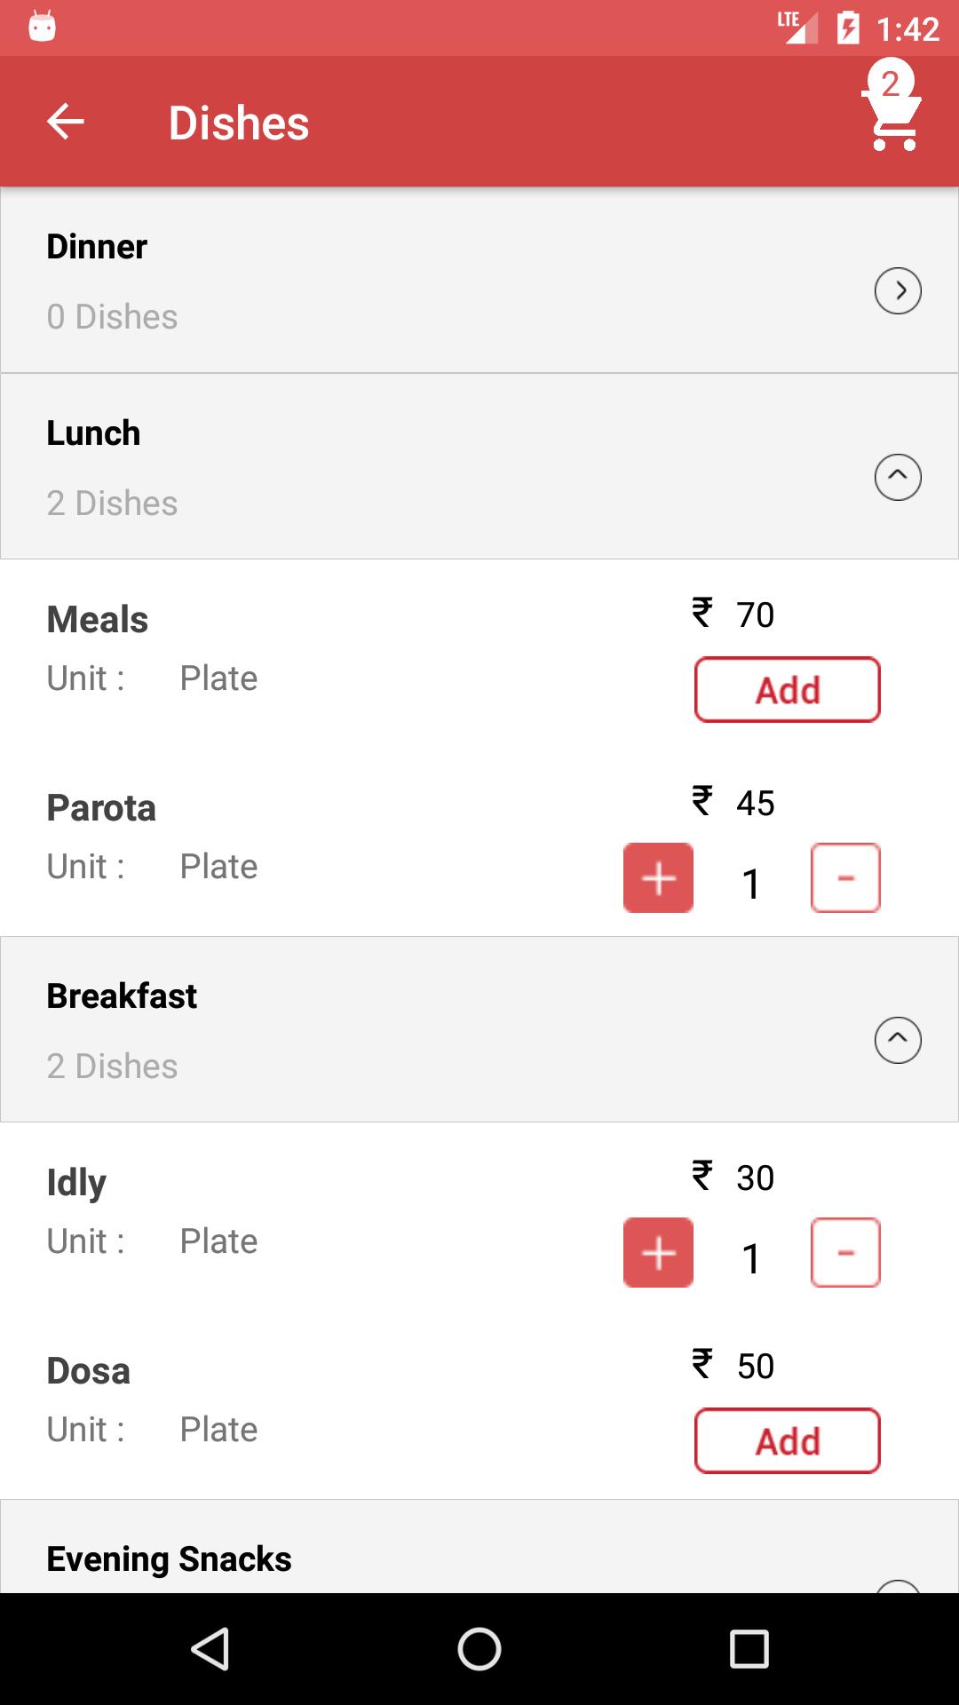Collapse the Breakfast category chevron
The image size is (959, 1705).
[x=898, y=1040]
